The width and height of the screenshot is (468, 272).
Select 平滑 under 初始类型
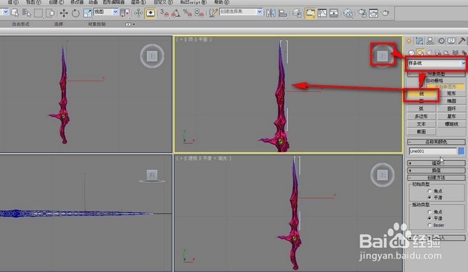429,197
